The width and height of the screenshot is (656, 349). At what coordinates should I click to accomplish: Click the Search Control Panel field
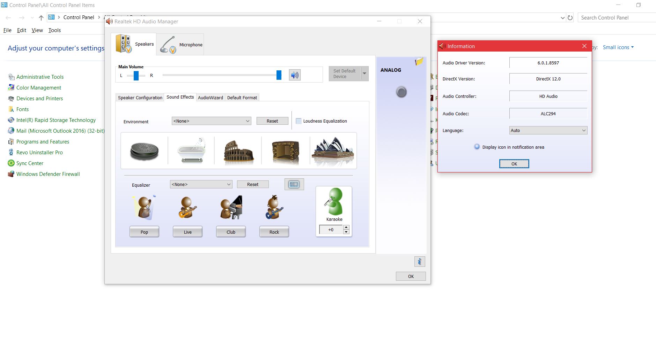click(x=617, y=18)
